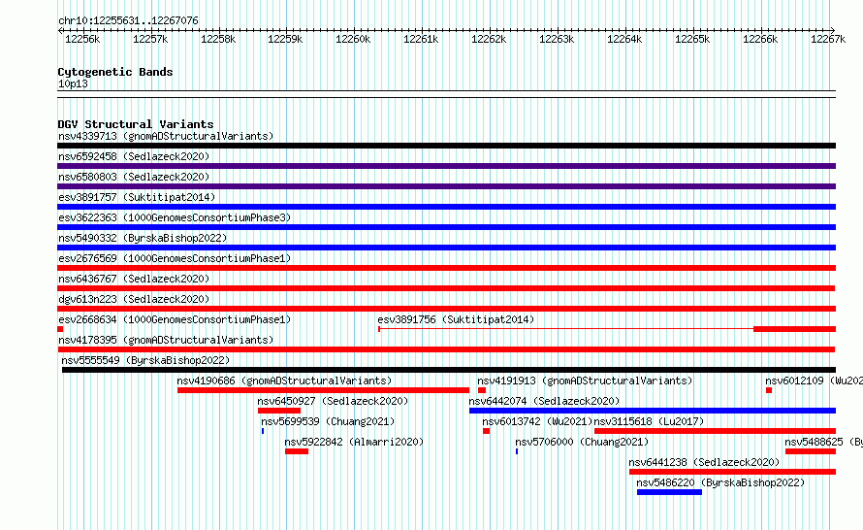Click the purple bar under nsv6592458
Viewport: 863px width, 530px height.
[446, 166]
